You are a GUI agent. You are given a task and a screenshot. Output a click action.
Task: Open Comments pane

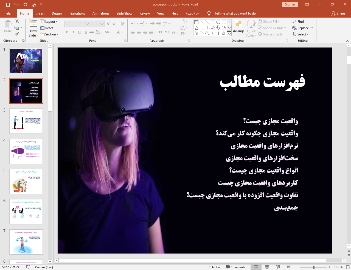pos(235,267)
